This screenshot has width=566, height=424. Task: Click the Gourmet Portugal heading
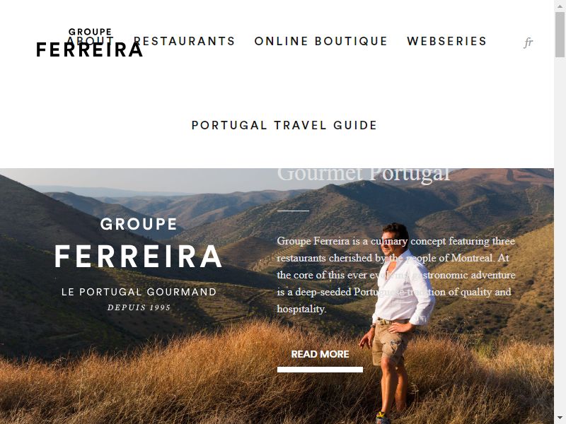coord(364,175)
